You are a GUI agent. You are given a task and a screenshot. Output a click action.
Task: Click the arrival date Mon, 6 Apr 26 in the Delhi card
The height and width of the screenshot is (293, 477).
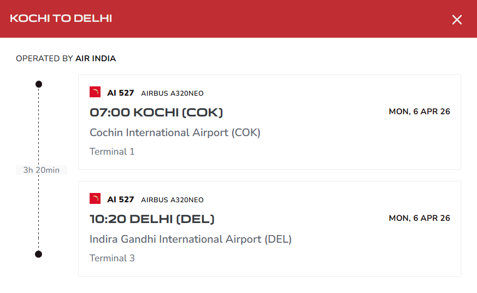point(419,218)
